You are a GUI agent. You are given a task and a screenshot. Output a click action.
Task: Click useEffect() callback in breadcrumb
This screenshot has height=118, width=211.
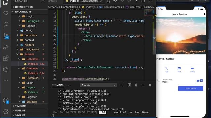point(142,7)
